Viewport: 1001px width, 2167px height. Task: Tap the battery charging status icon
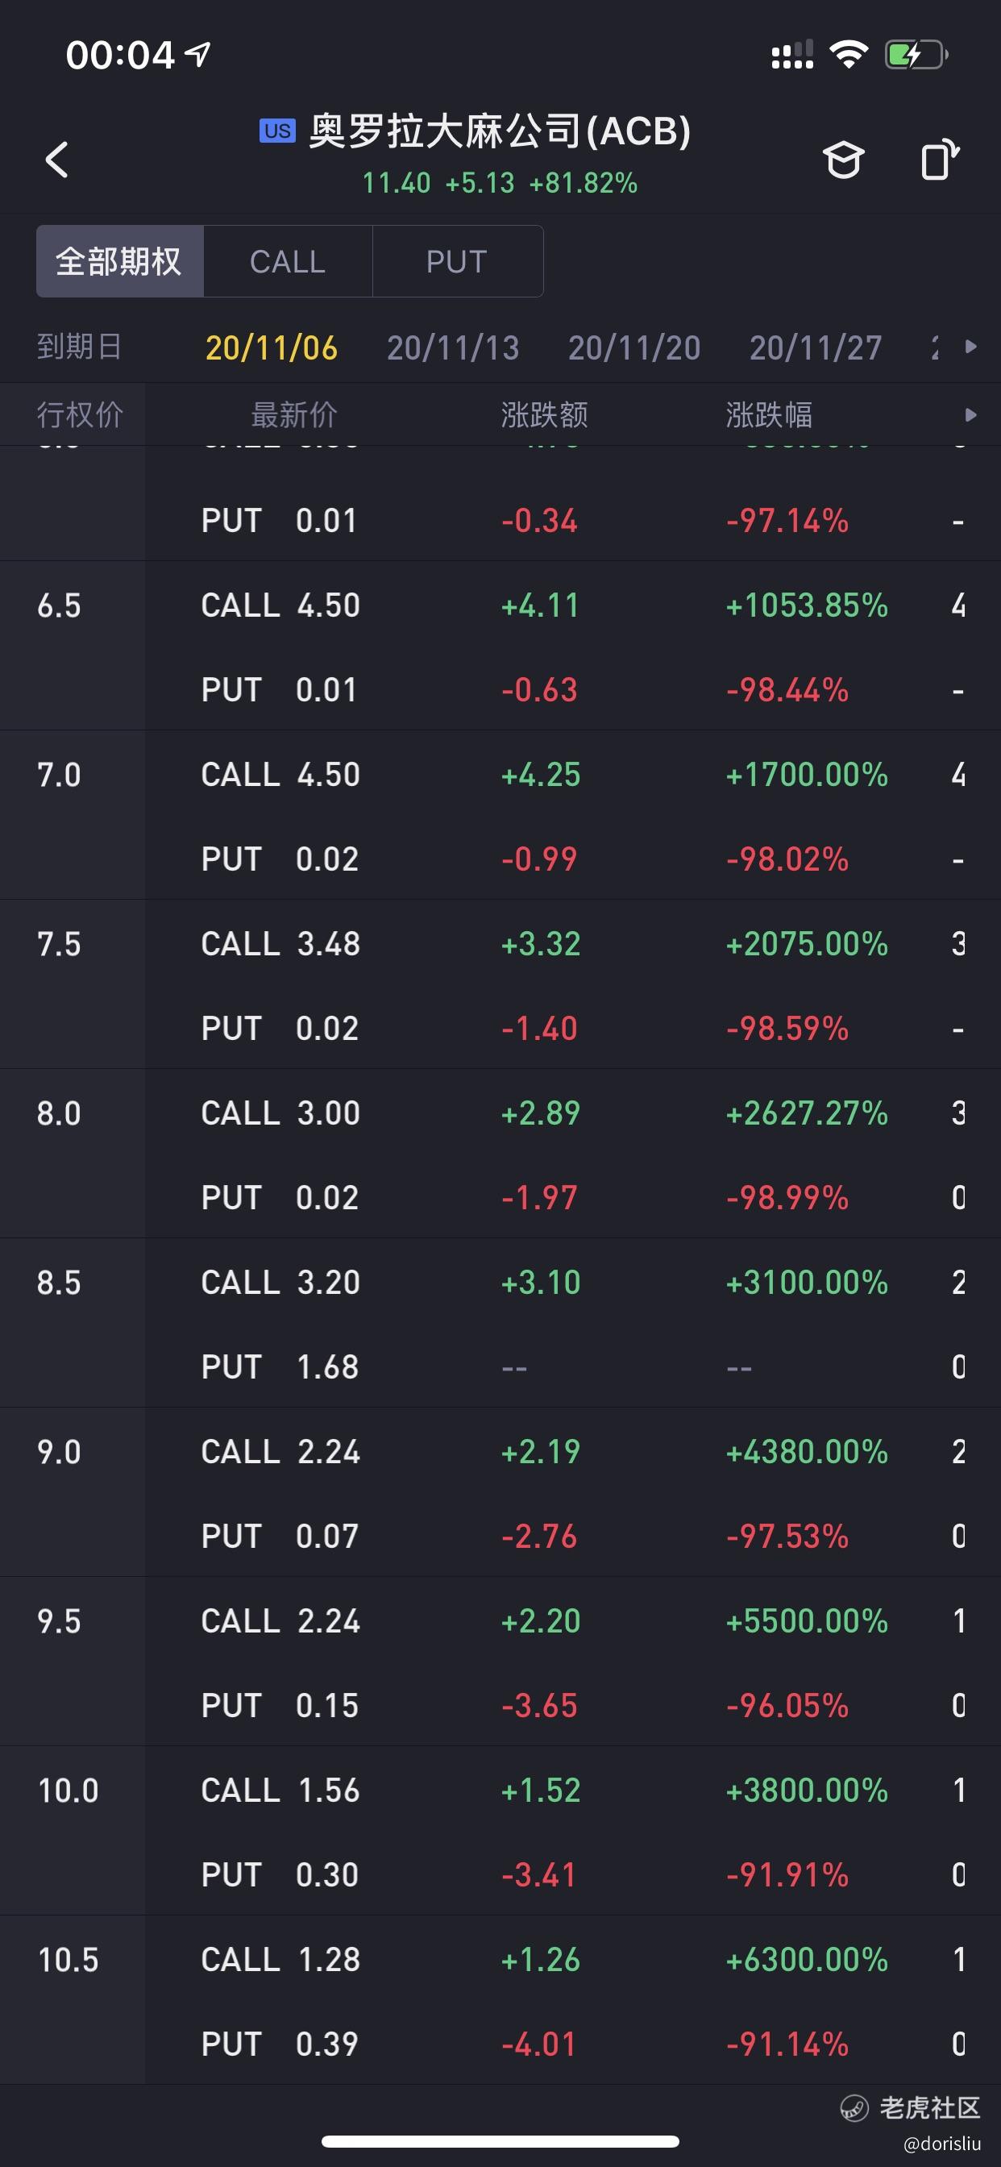[916, 56]
